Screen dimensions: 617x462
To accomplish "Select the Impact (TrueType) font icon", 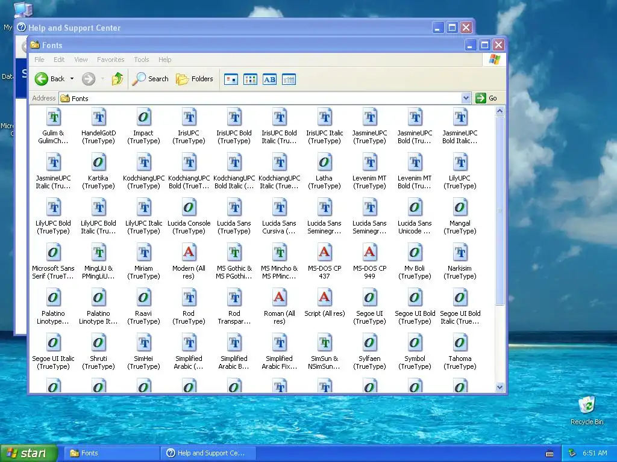I will pyautogui.click(x=143, y=117).
